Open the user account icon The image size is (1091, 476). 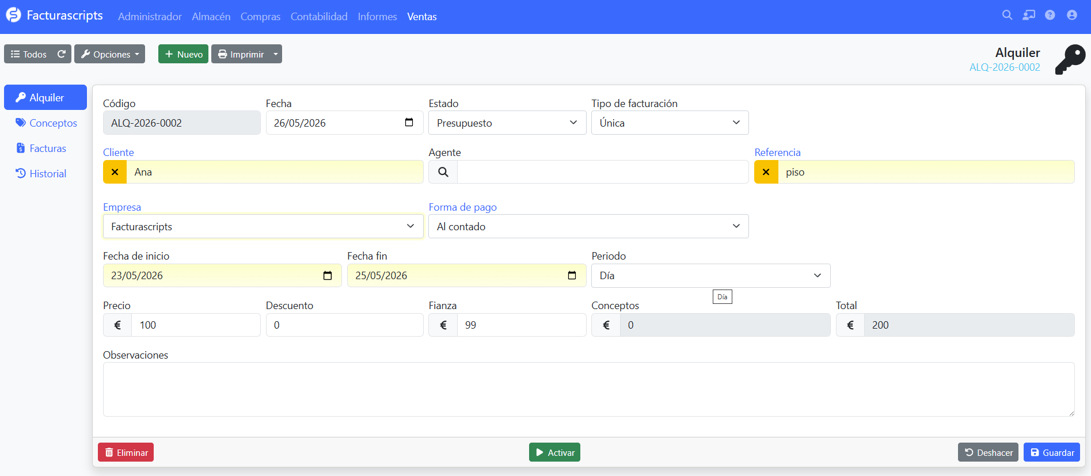1071,16
